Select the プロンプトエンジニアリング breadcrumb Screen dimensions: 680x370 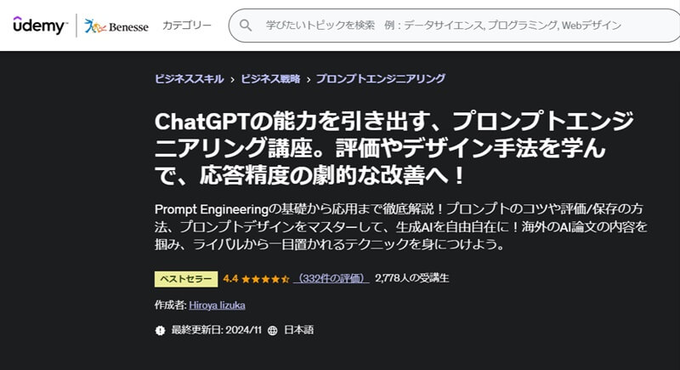pos(380,79)
